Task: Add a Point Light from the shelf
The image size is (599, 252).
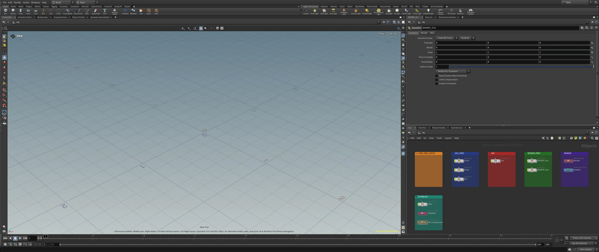Action: 314,11
